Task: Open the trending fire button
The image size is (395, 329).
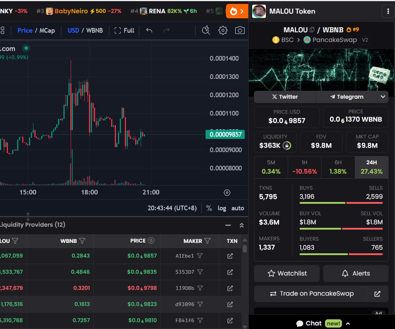Action: [x=237, y=11]
